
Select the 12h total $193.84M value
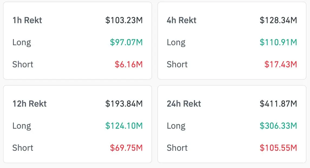click(124, 104)
